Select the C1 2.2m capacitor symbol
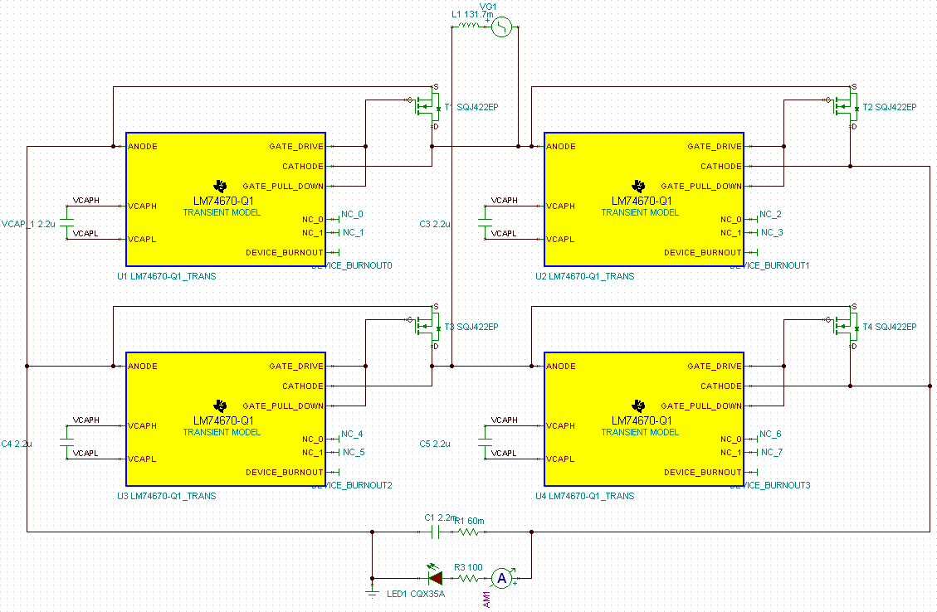Image resolution: width=937 pixels, height=612 pixels. tap(436, 532)
